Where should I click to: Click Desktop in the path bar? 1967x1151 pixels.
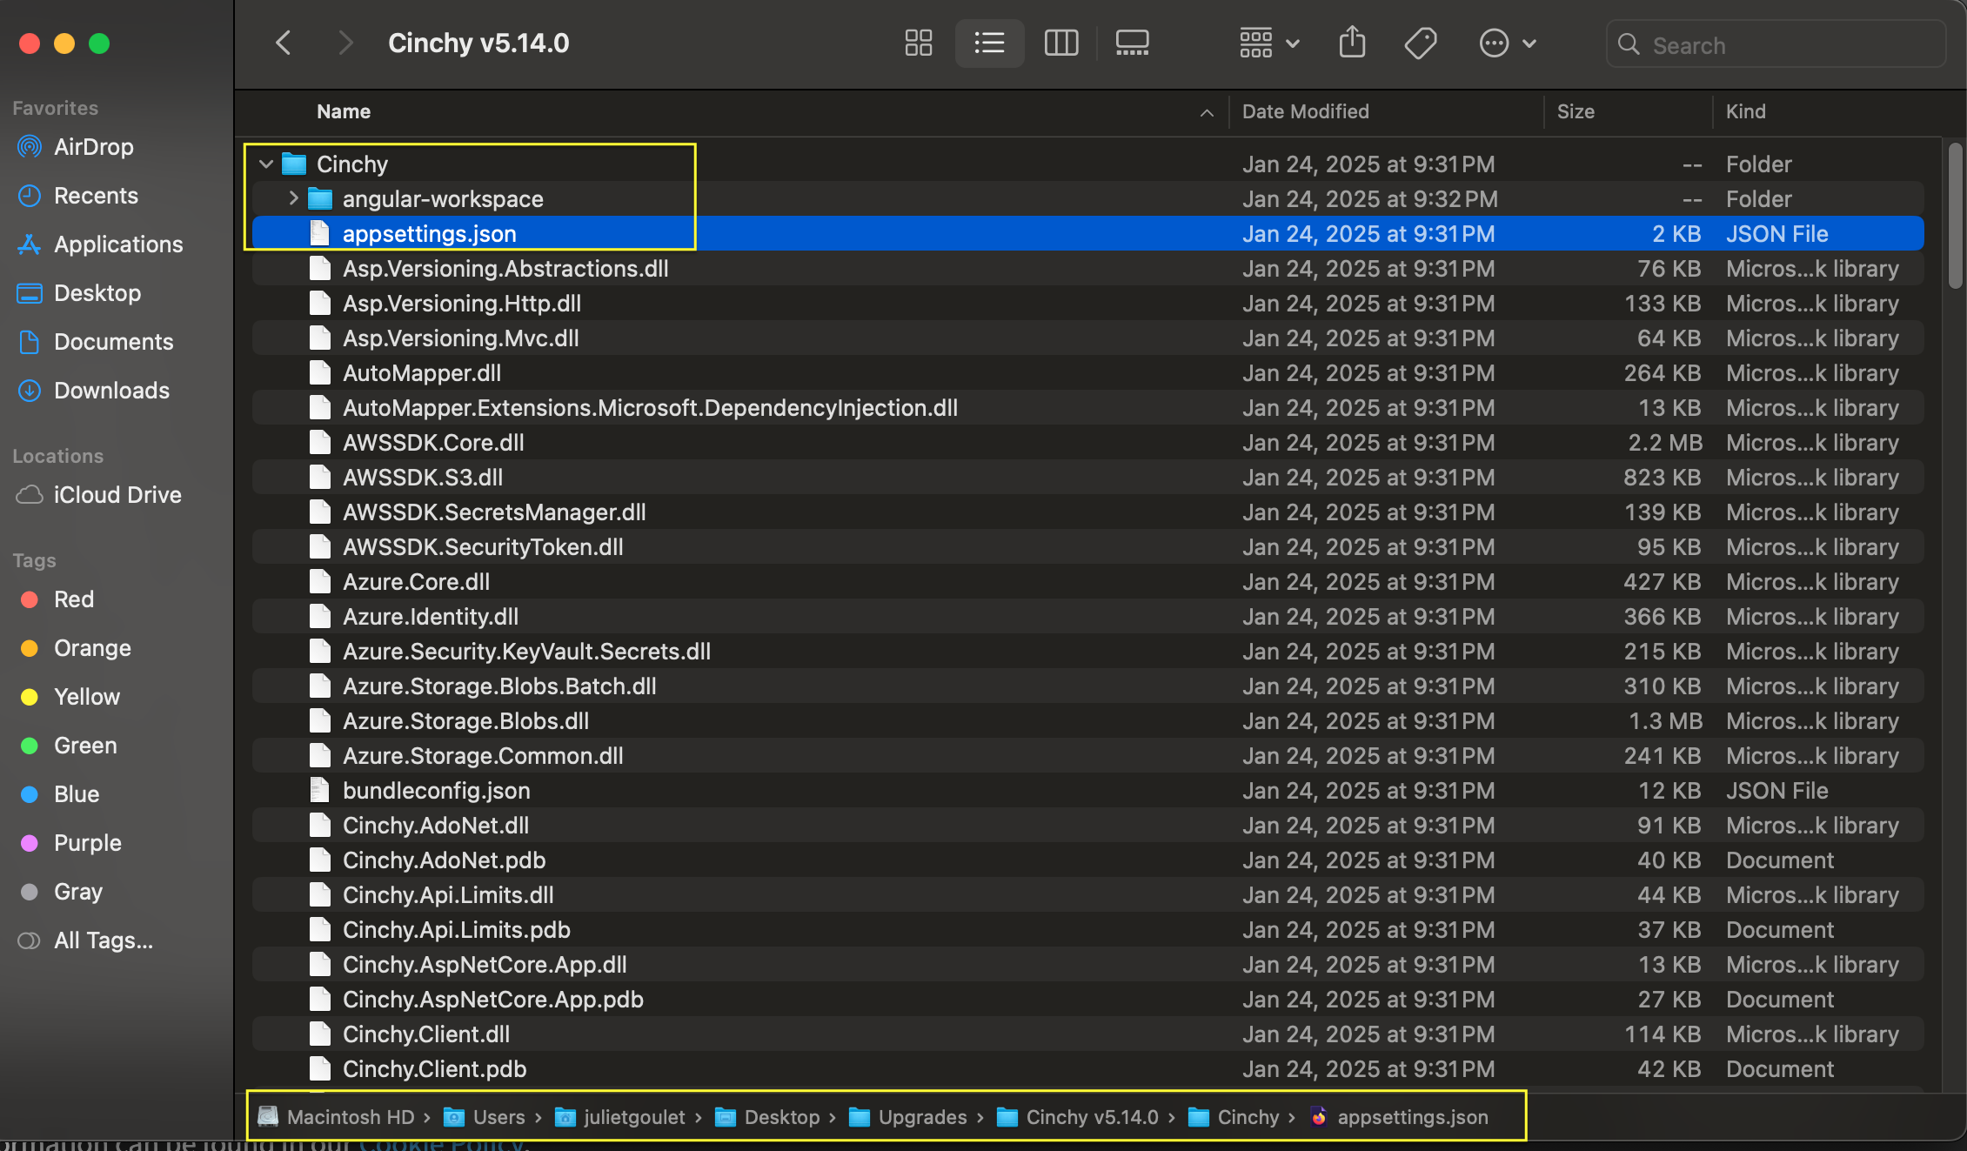(x=767, y=1117)
